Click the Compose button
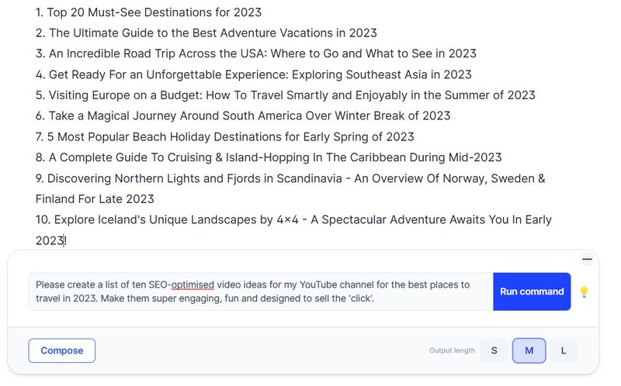This screenshot has width=621, height=386. point(62,350)
